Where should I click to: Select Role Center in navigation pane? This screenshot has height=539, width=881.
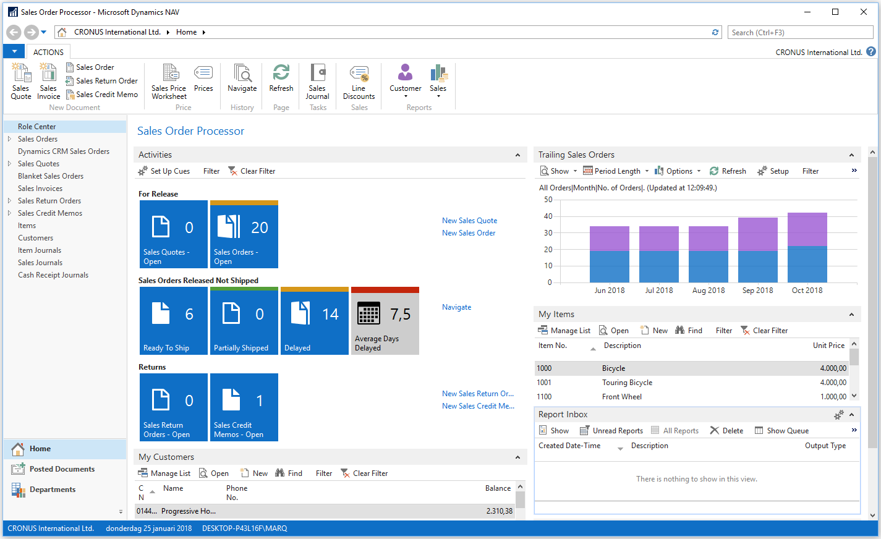(x=65, y=127)
